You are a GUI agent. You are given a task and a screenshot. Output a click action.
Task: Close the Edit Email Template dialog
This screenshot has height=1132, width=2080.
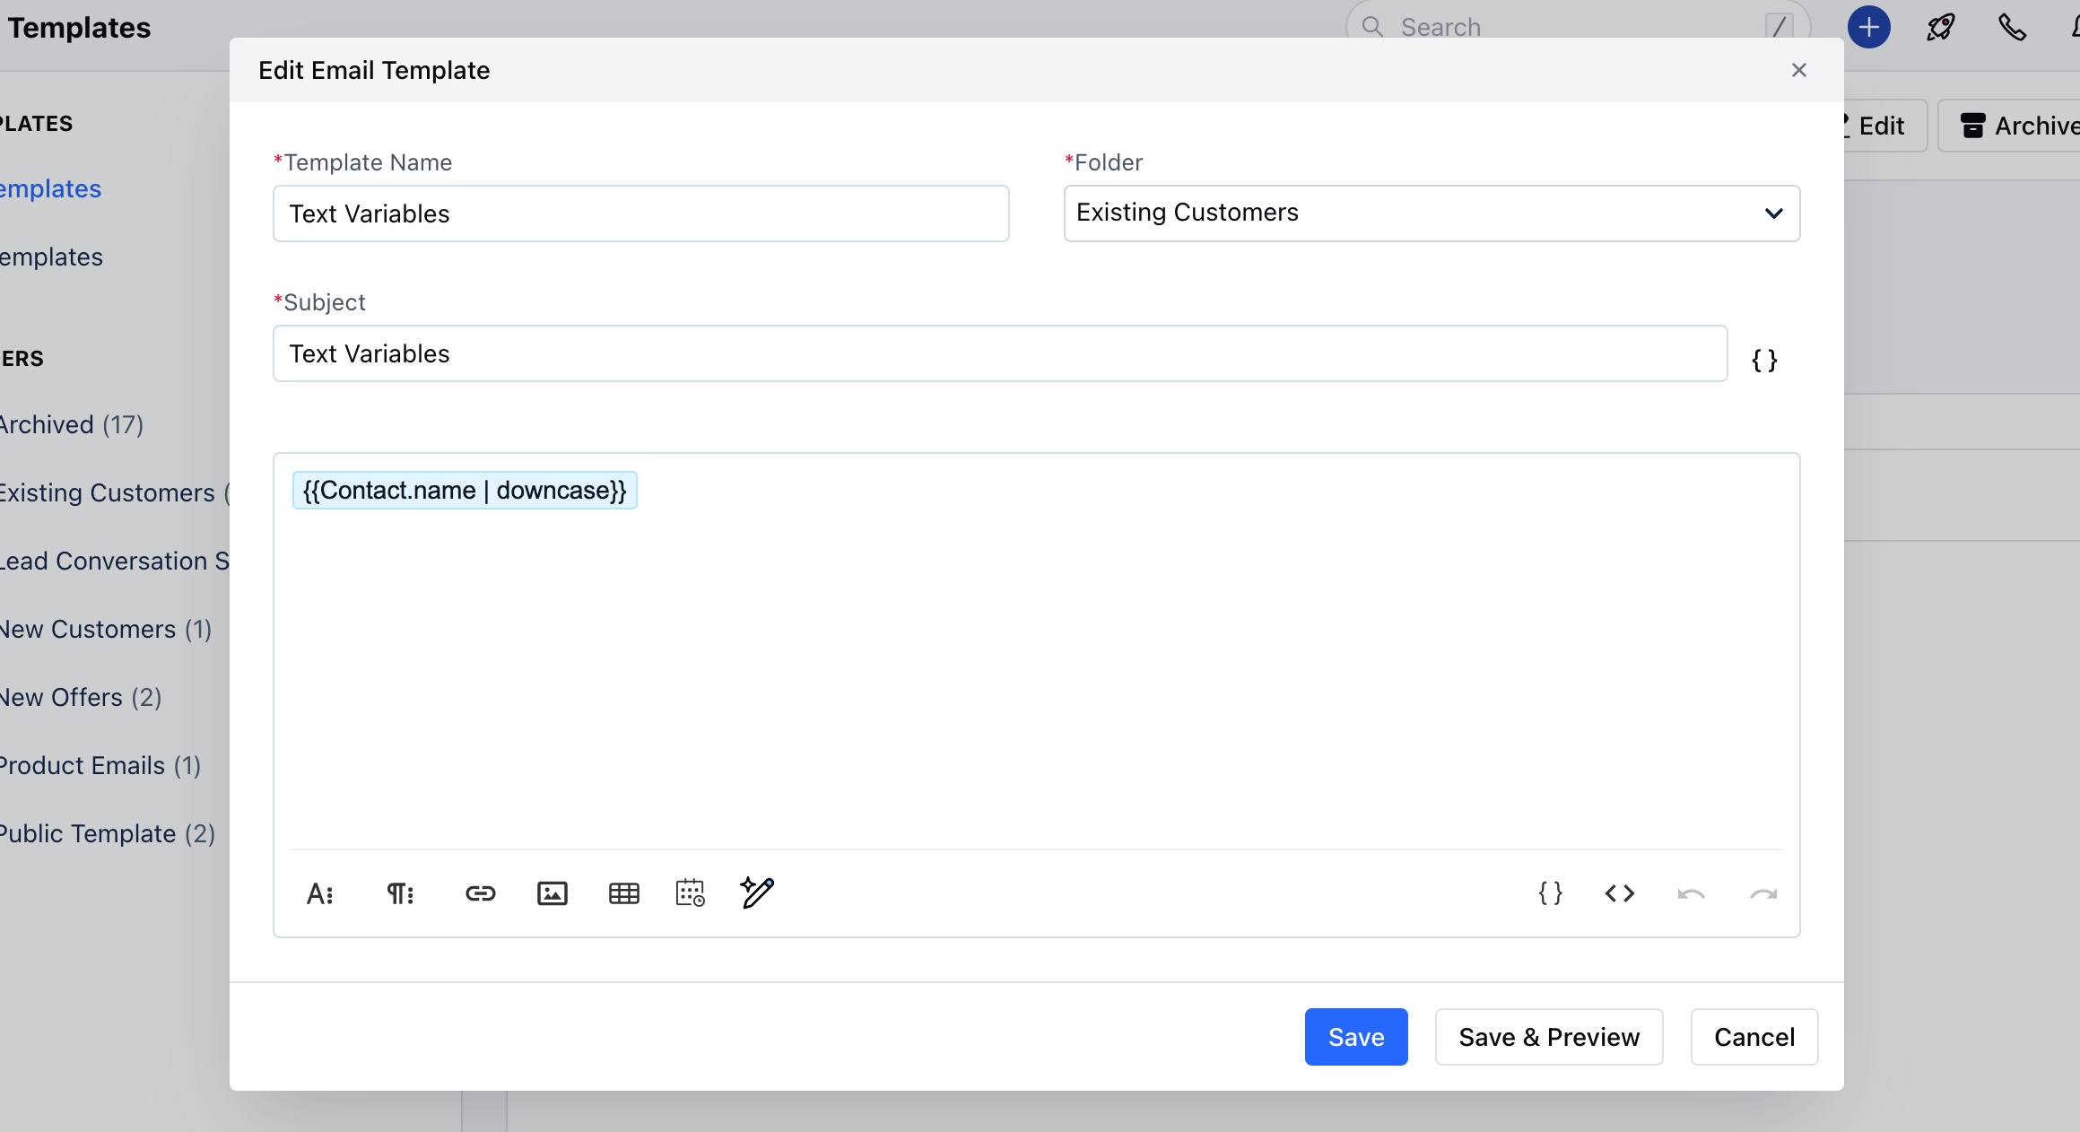coord(1798,70)
